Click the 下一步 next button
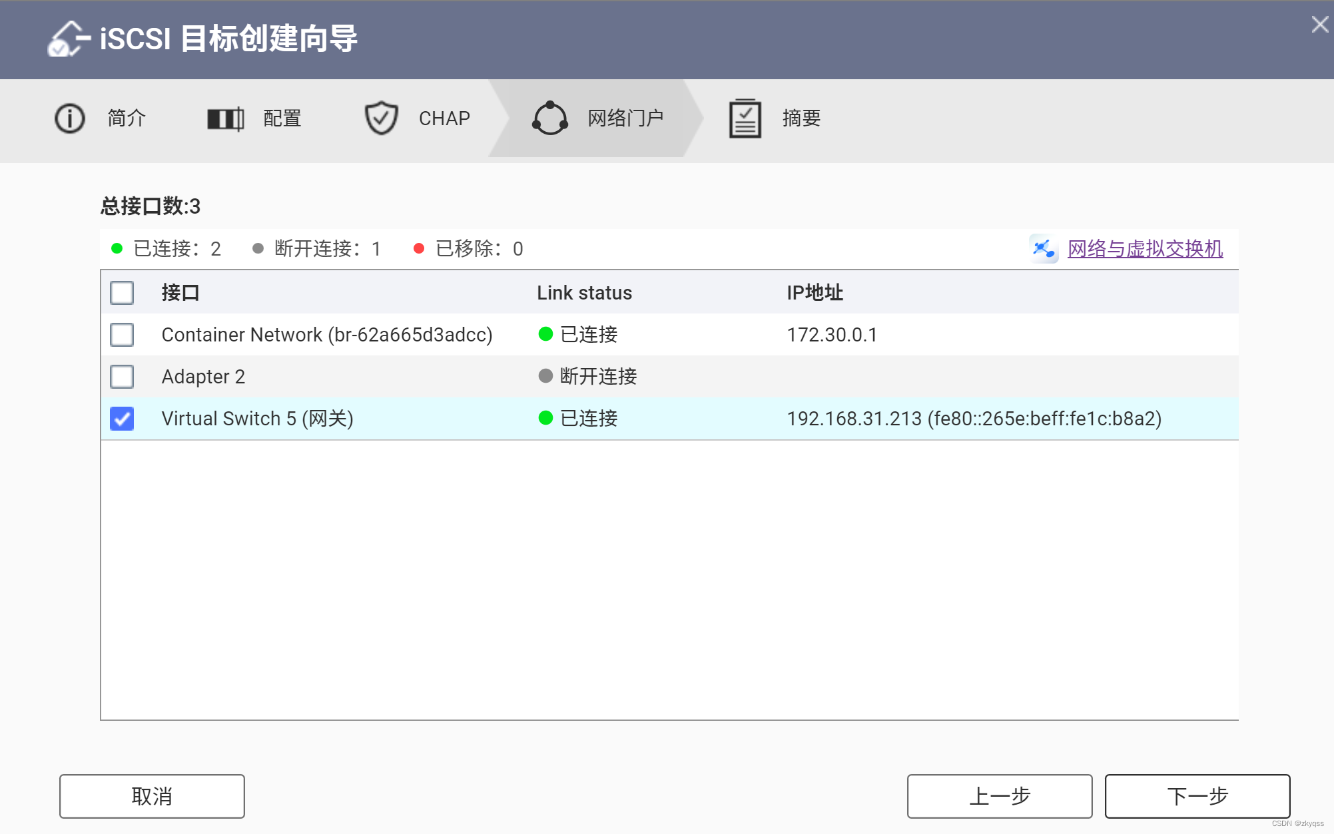1334x834 pixels. click(x=1196, y=796)
